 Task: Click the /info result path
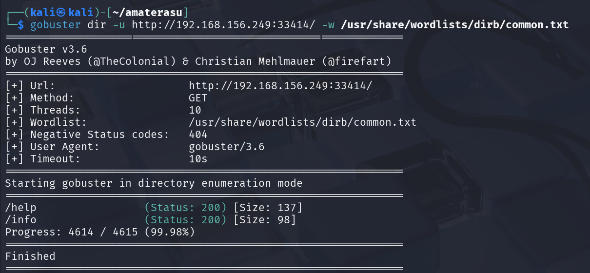pyautogui.click(x=20, y=220)
